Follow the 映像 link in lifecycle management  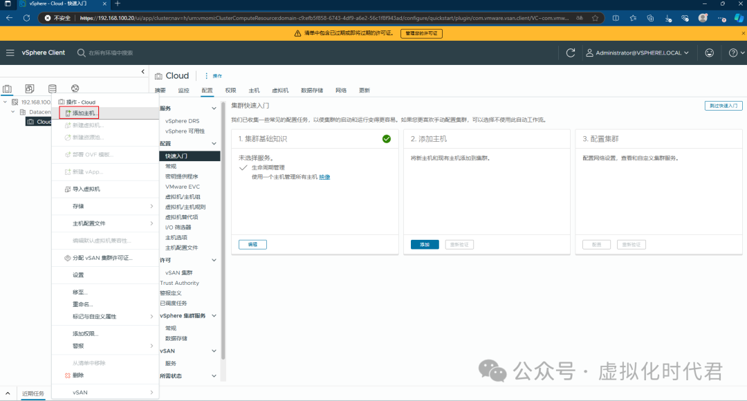(x=324, y=177)
